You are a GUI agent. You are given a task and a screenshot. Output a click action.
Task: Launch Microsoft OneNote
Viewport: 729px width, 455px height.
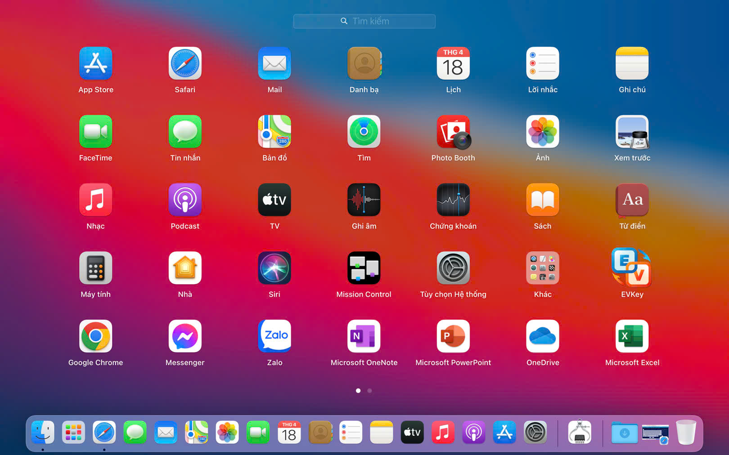pos(364,336)
